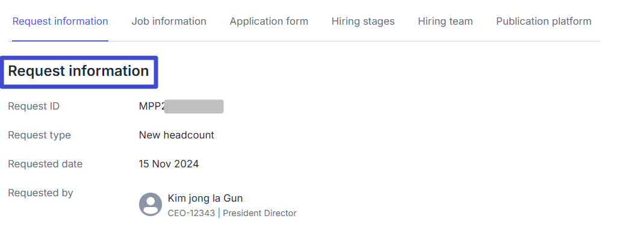This screenshot has width=634, height=242.
Task: Click the Kim jong la Gun name
Action: coord(205,198)
